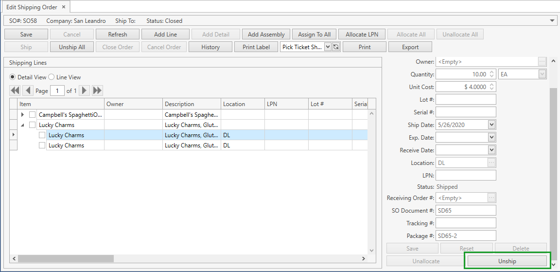Click the Unship All button

click(x=72, y=47)
